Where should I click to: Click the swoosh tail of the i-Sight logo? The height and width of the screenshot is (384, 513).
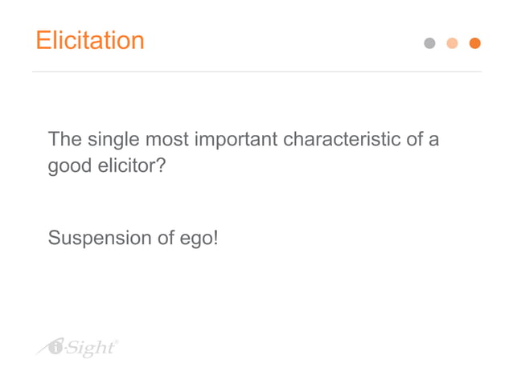pyautogui.click(x=40, y=351)
